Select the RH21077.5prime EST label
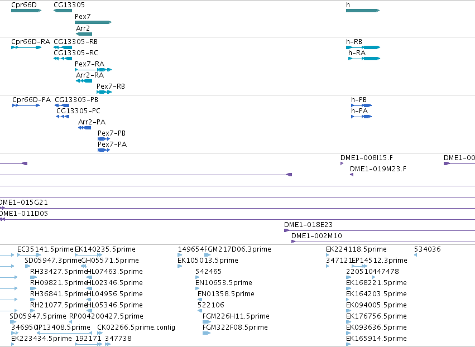The image size is (475, 347). 59,305
